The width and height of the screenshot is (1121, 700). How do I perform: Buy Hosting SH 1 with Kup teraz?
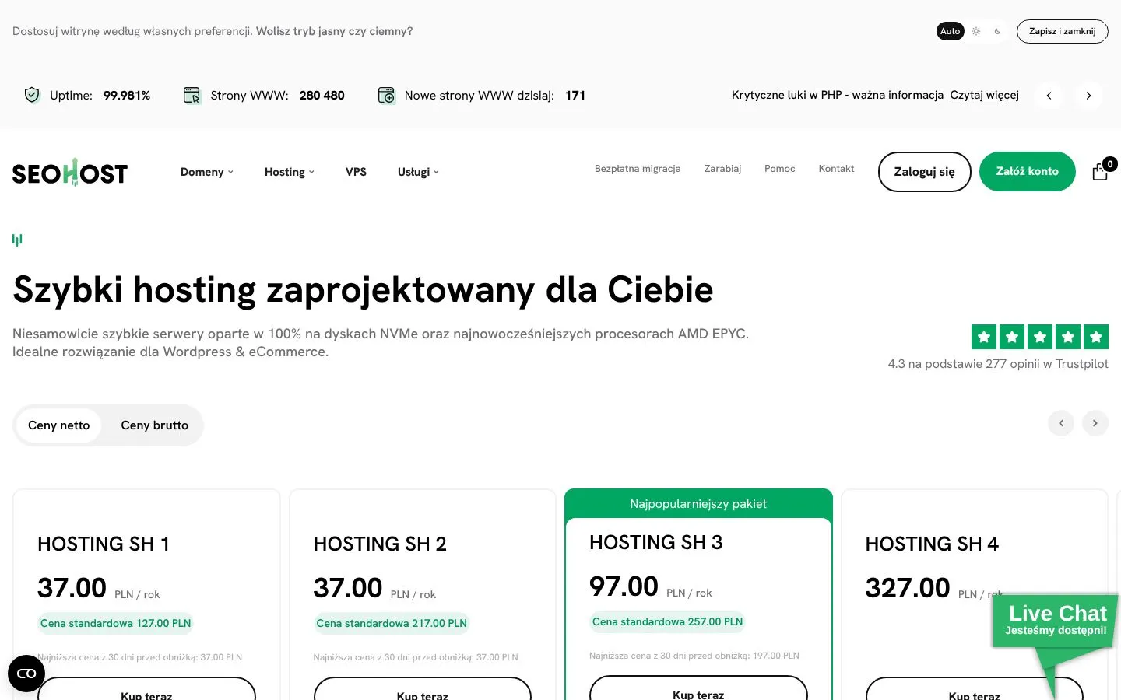coord(146,689)
